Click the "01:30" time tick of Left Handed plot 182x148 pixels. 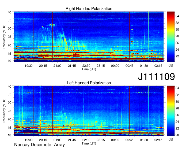[144, 140]
